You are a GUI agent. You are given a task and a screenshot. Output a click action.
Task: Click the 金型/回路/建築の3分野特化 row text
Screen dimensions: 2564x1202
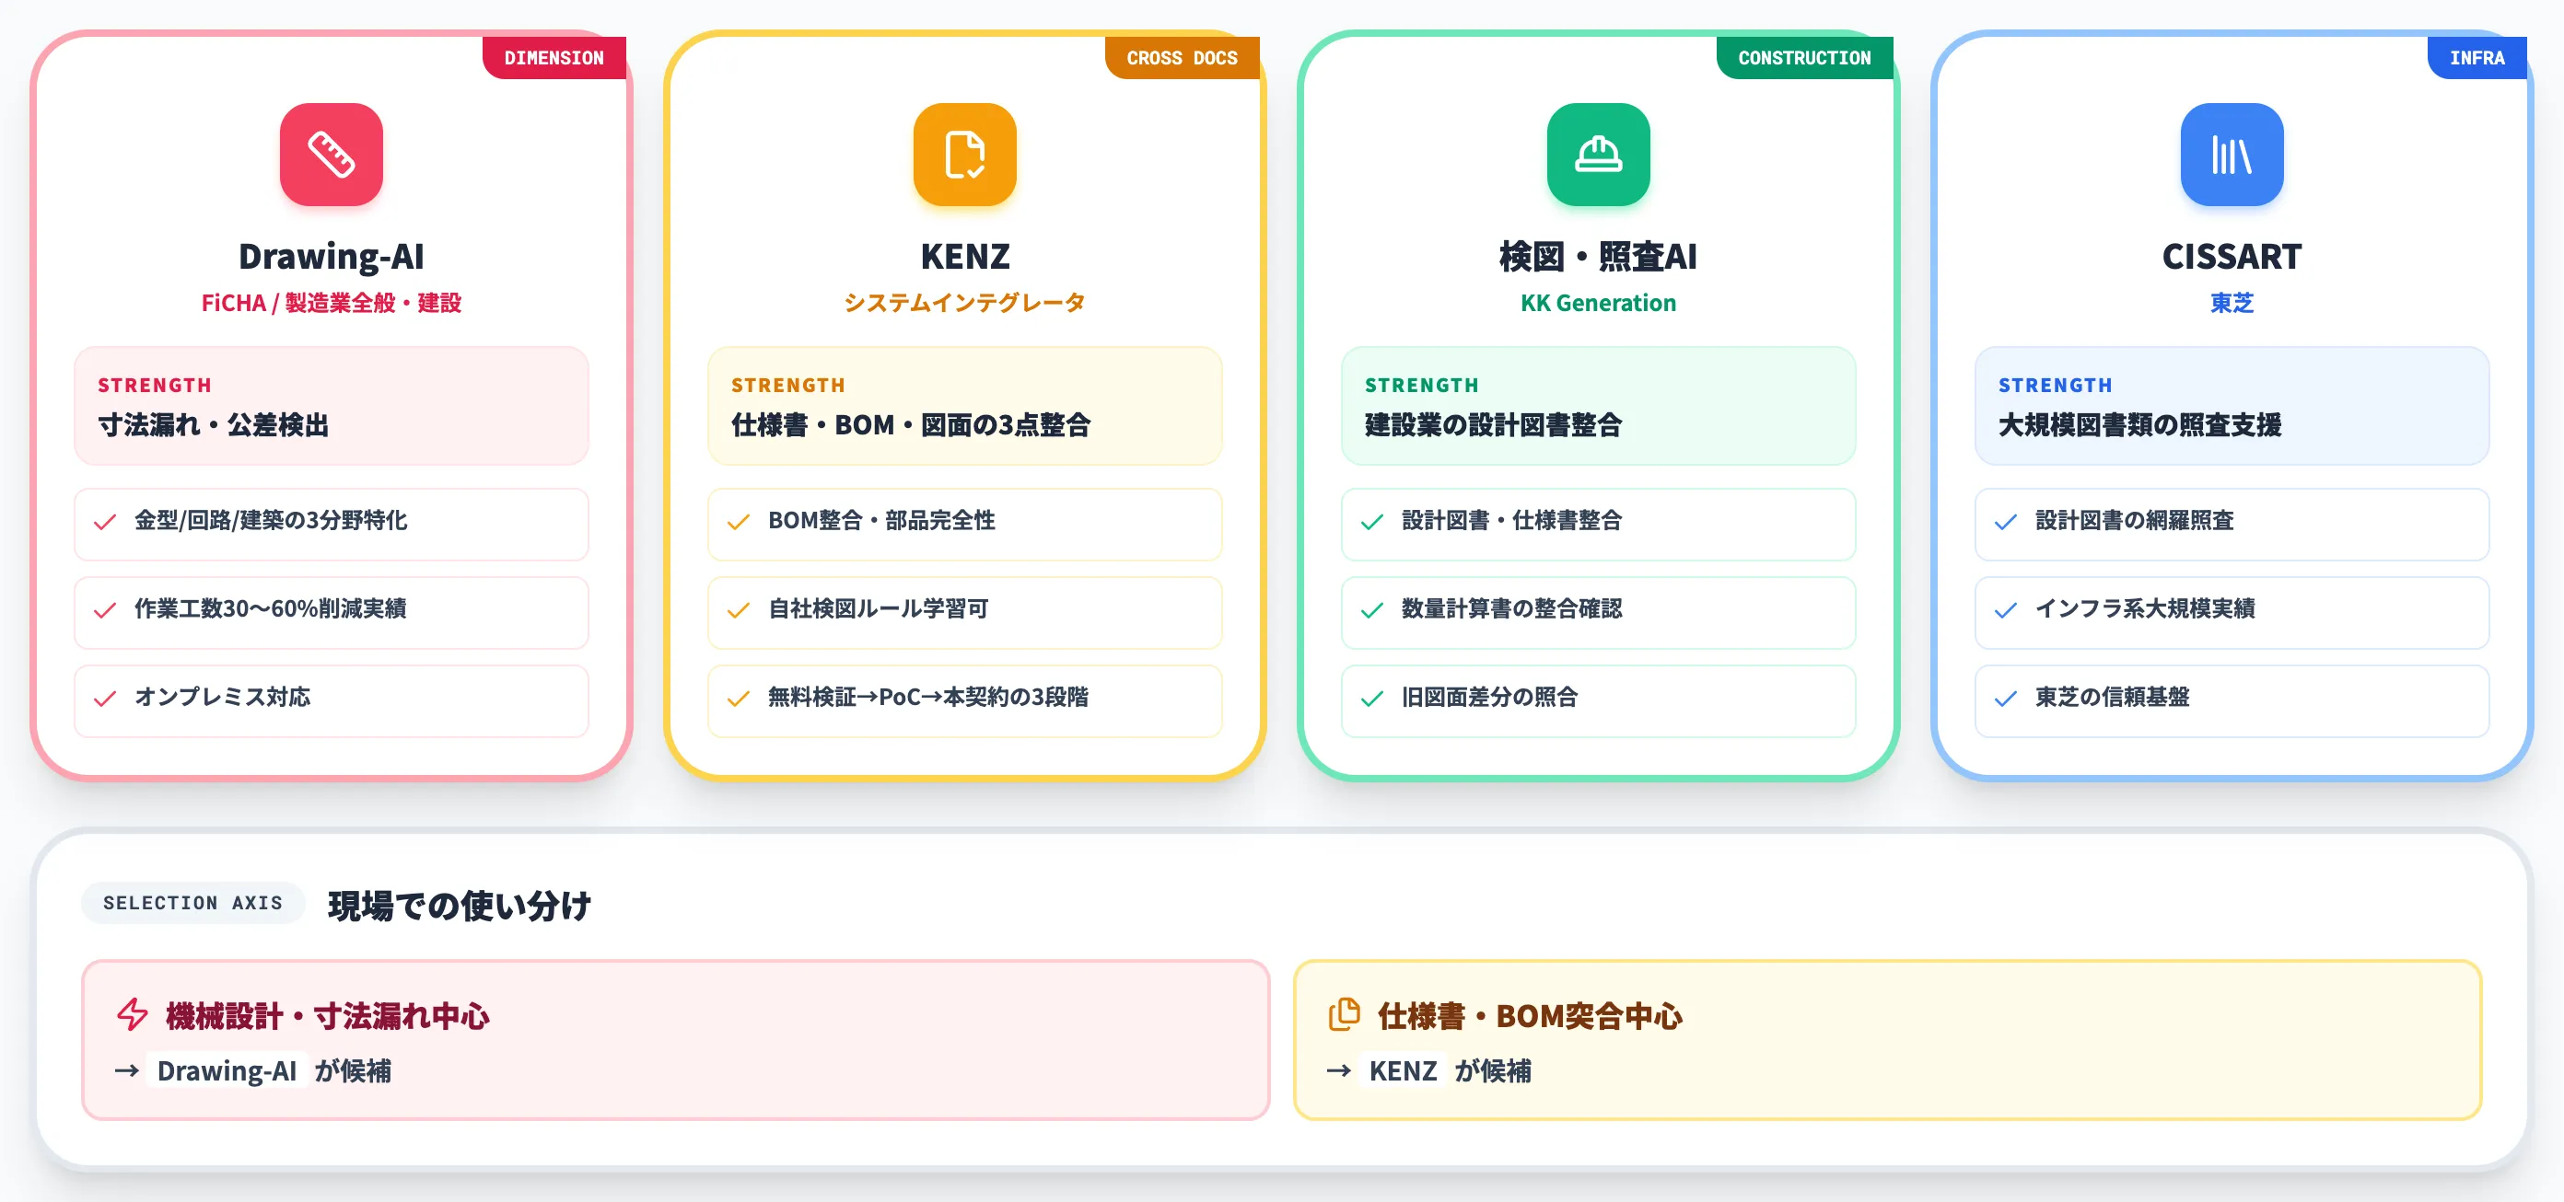(271, 520)
